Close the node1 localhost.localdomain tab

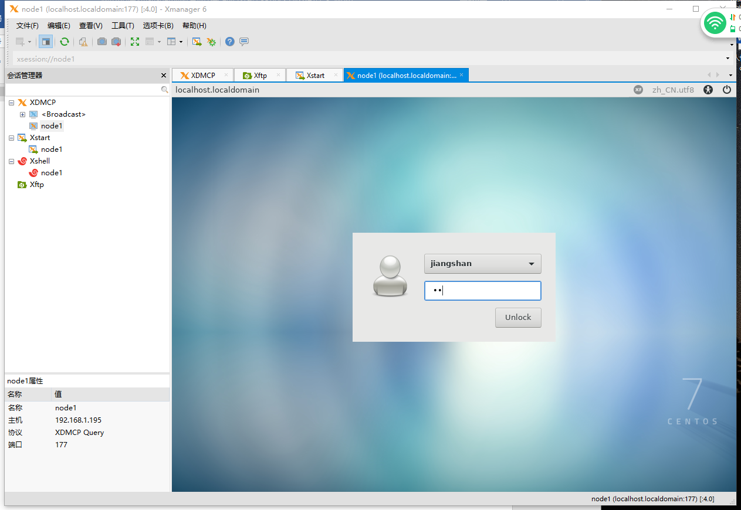point(462,75)
